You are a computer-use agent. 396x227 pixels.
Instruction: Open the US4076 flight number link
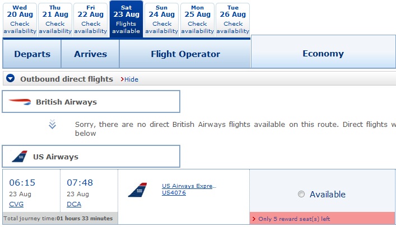click(x=174, y=193)
